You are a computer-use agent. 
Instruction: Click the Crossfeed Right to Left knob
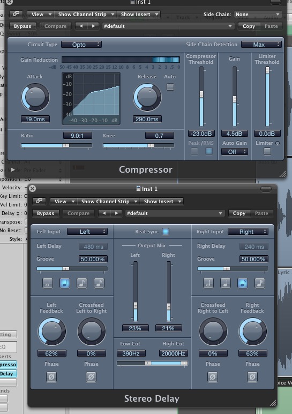(213, 331)
